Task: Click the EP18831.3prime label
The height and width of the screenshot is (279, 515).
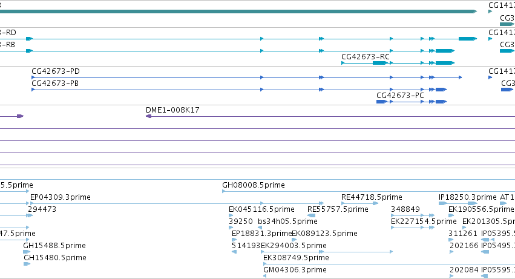Action: tap(262, 234)
